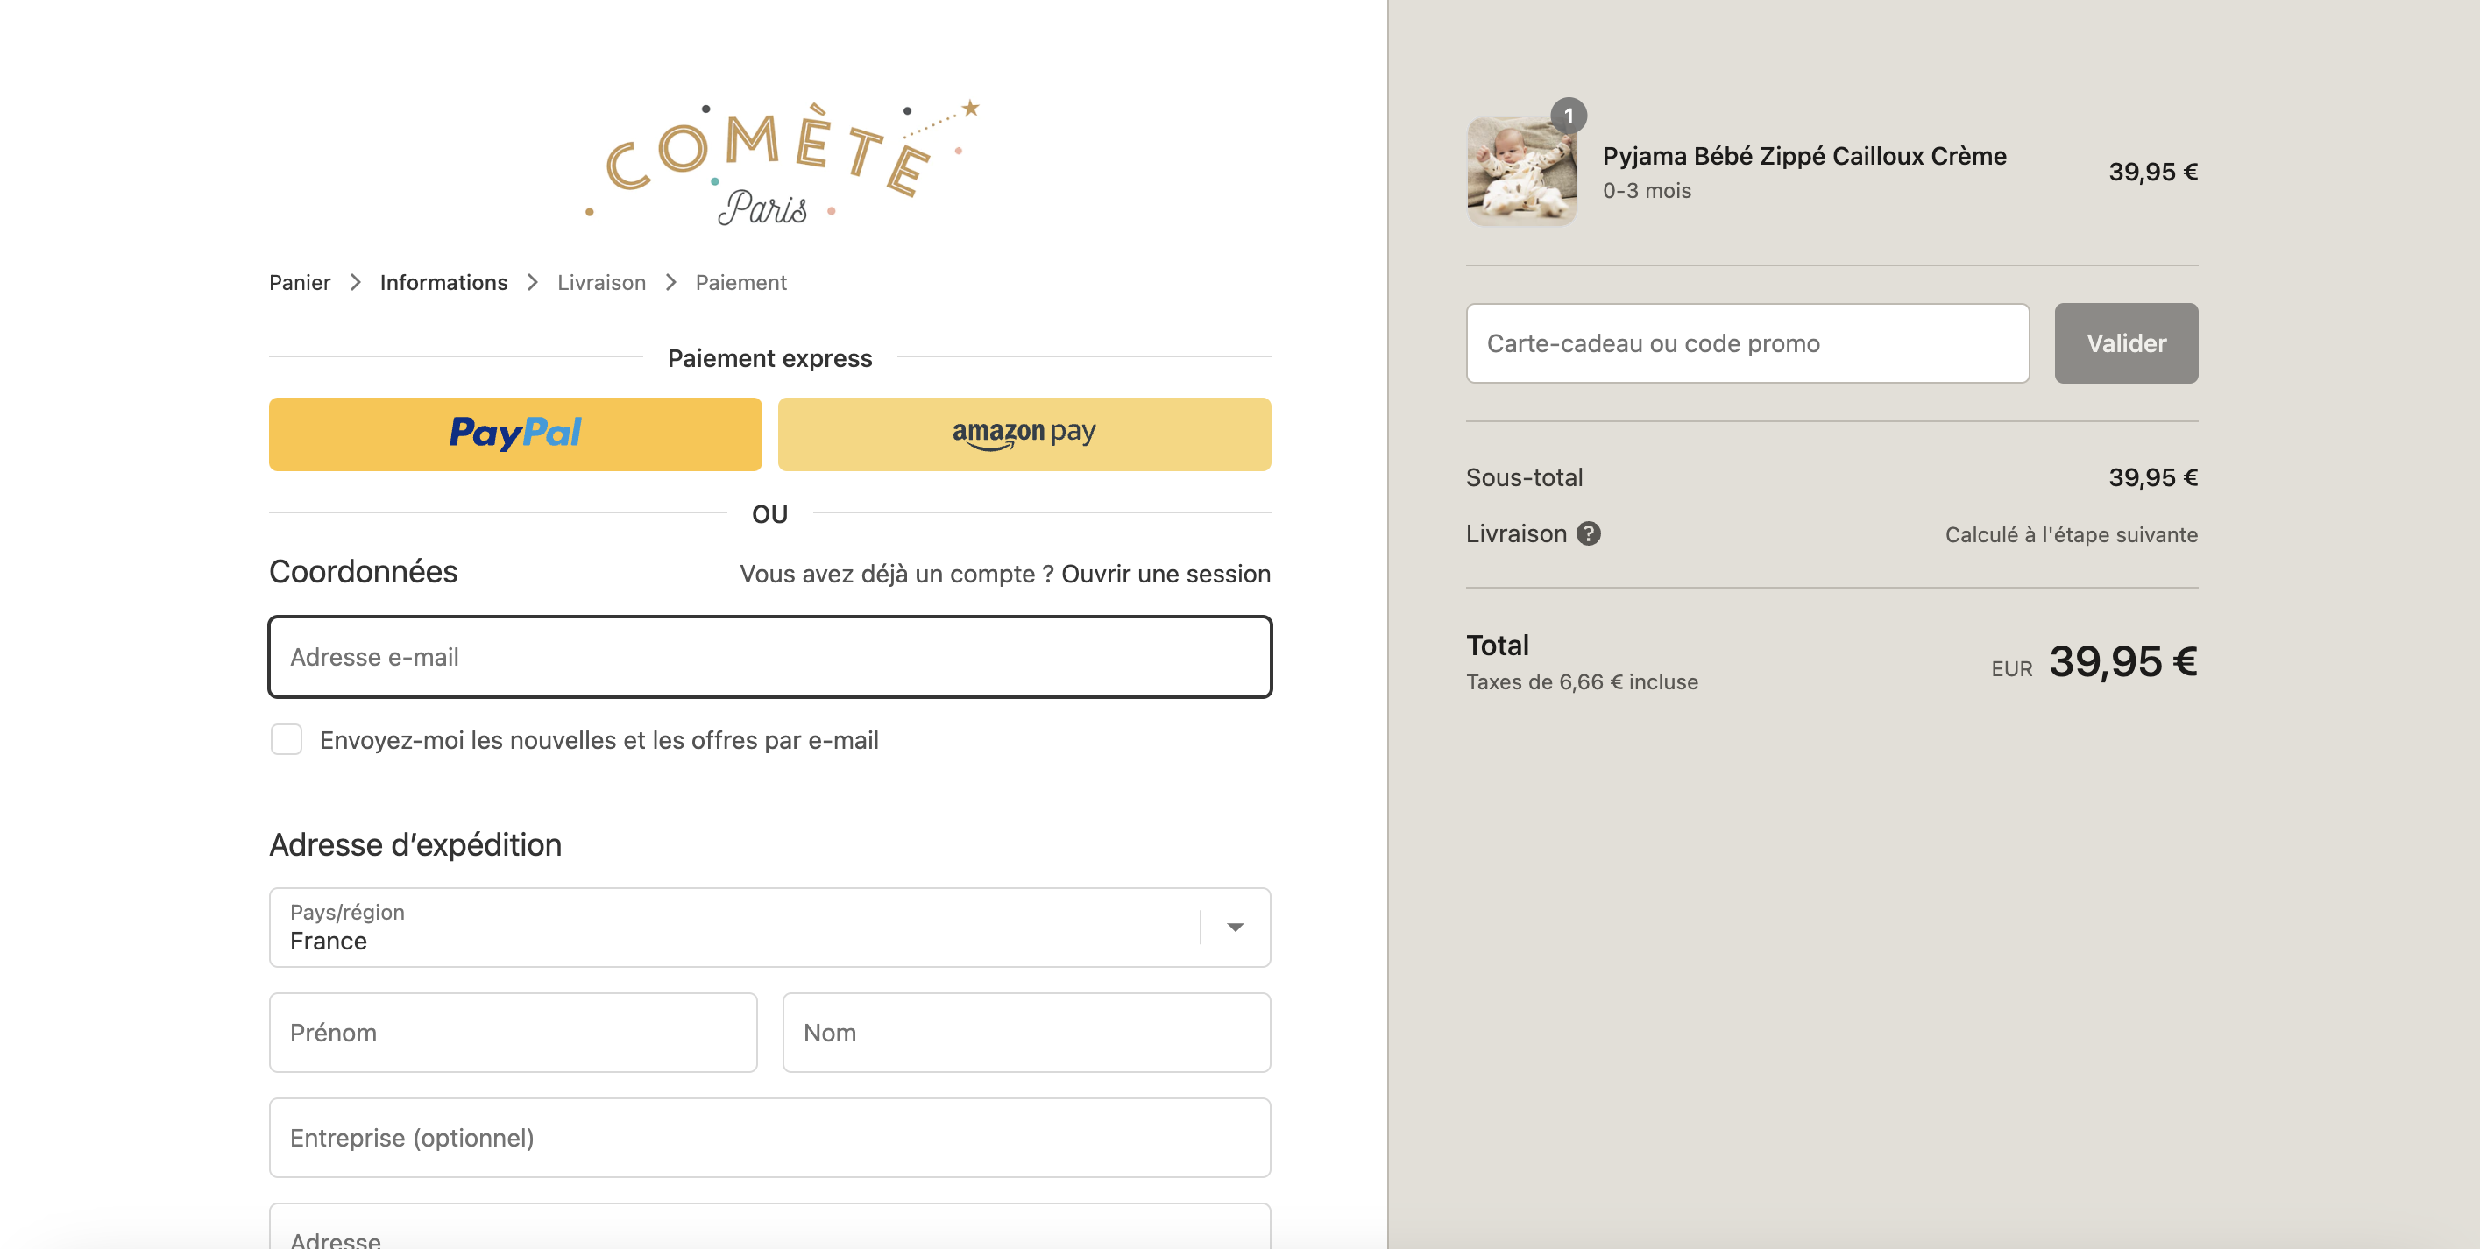This screenshot has height=1249, width=2480.
Task: Click the Ouvrir une session link
Action: (1166, 574)
